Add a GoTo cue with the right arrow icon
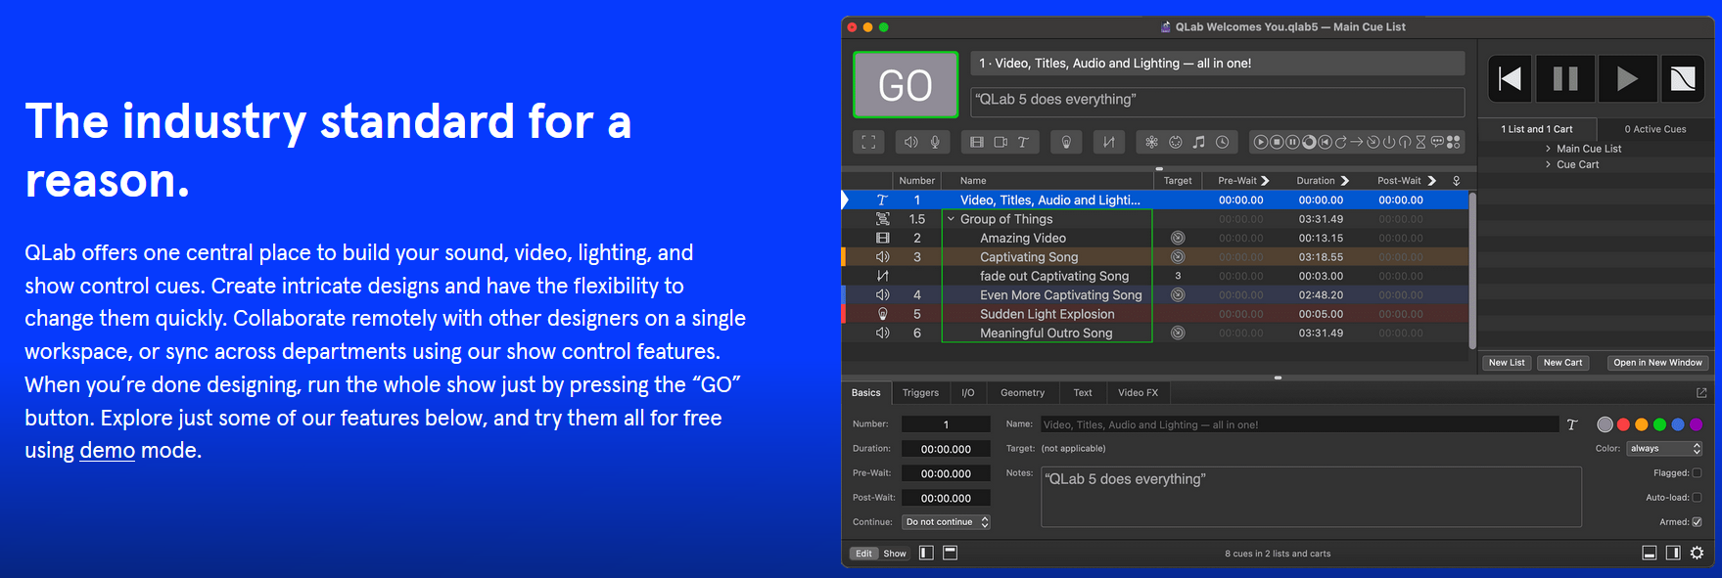This screenshot has height=578, width=1722. click(1357, 142)
